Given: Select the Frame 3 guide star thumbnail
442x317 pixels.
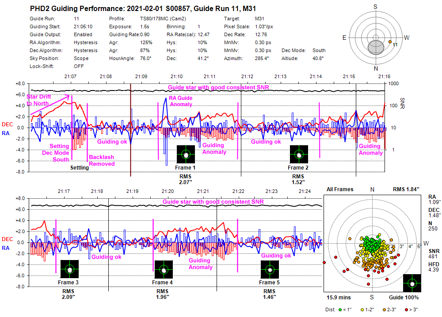Looking at the screenshot, I should [x=70, y=269].
